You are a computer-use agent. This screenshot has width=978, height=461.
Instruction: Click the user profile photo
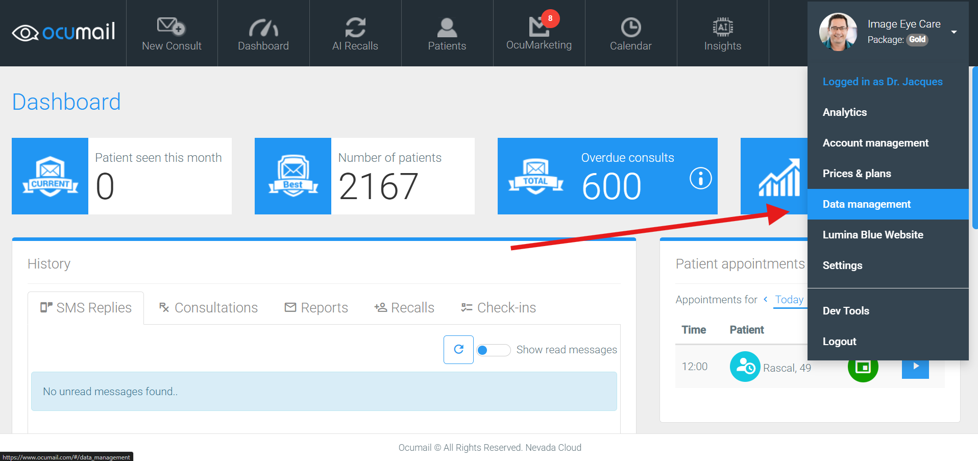coord(838,32)
